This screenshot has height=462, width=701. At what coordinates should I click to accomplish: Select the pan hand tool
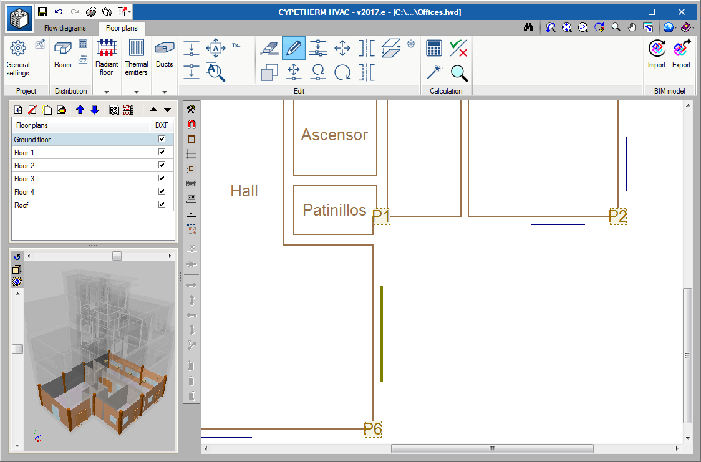(x=632, y=27)
